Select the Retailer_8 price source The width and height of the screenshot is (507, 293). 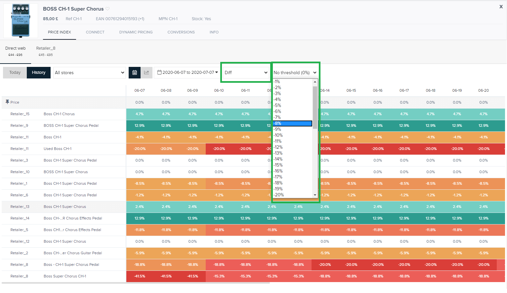46,51
